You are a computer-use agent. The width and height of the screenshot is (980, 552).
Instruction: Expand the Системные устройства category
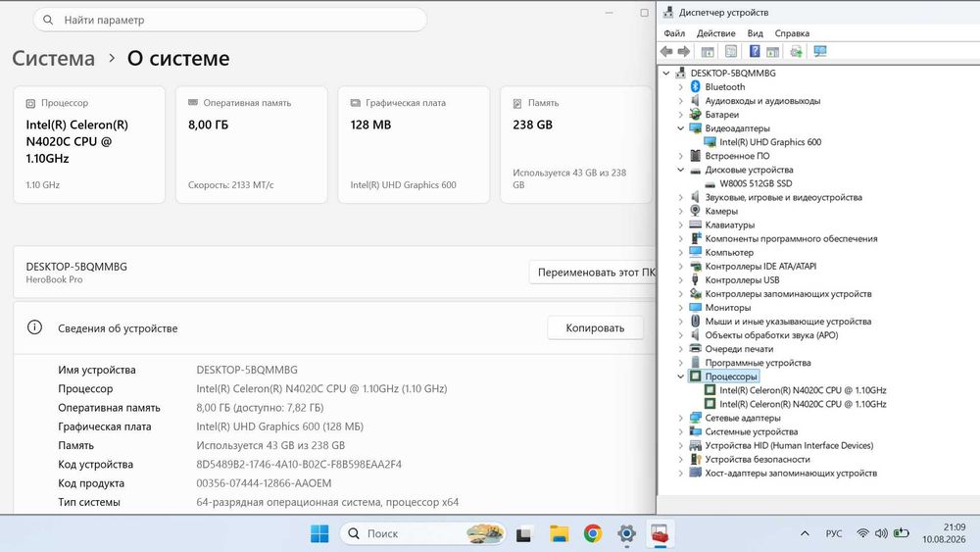[x=681, y=431]
